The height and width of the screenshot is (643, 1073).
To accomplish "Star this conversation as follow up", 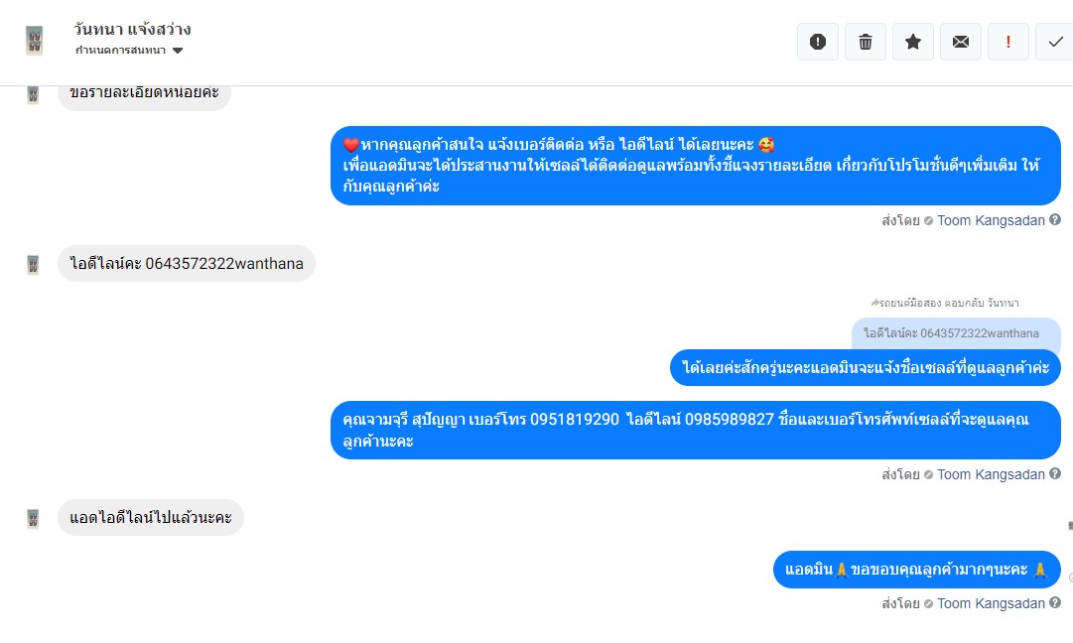I will click(913, 42).
